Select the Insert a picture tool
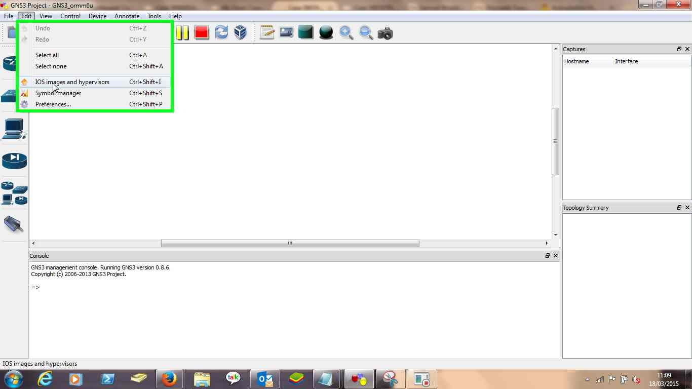 (286, 33)
